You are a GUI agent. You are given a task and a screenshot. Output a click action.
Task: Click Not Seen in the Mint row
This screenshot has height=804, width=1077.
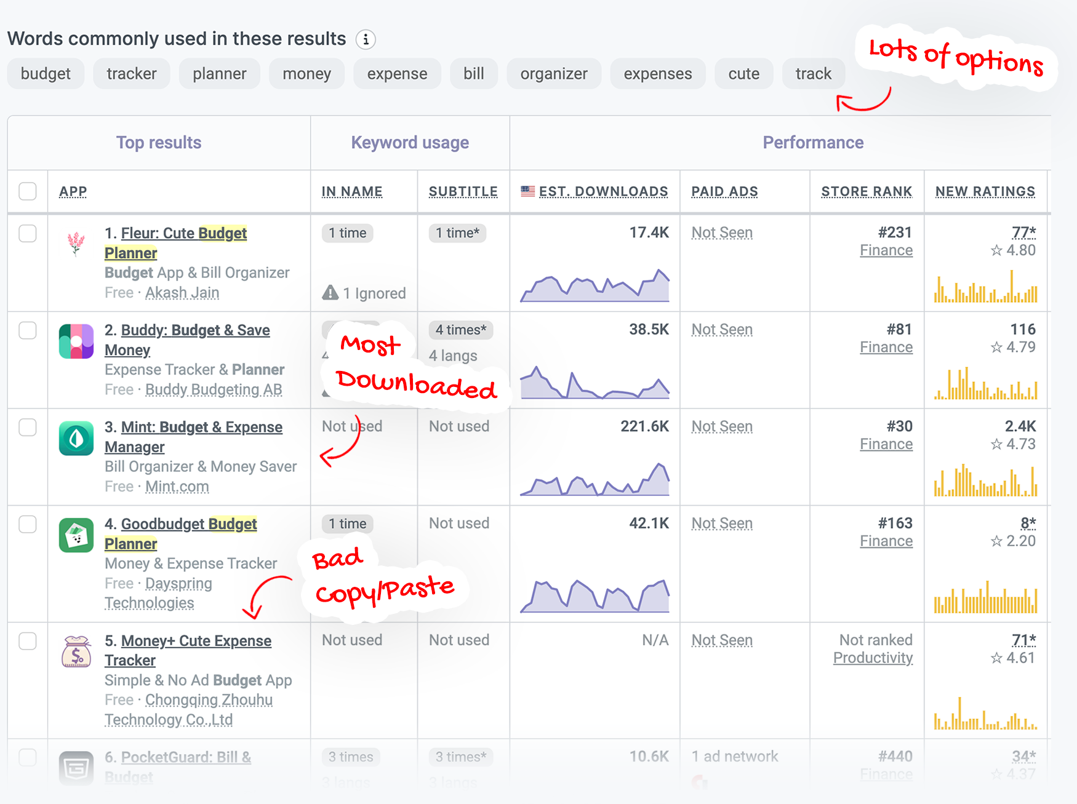click(x=722, y=426)
